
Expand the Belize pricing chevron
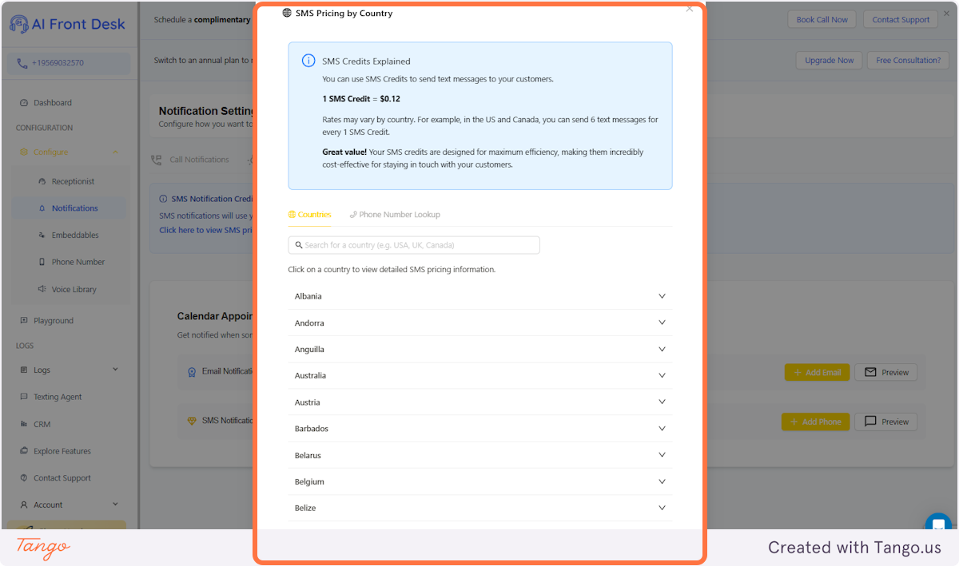click(x=662, y=508)
